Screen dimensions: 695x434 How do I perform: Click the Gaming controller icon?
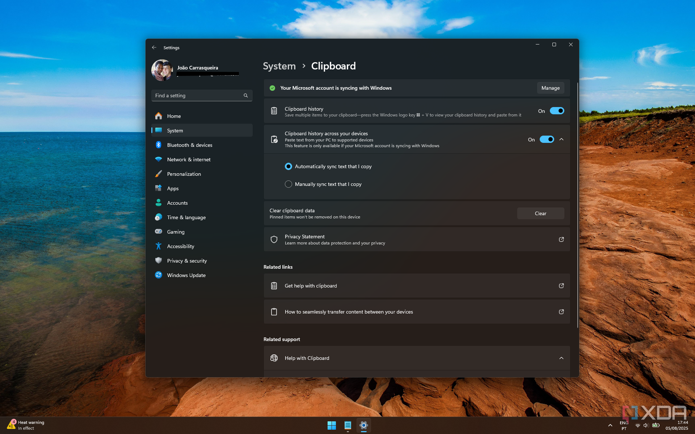[159, 231]
